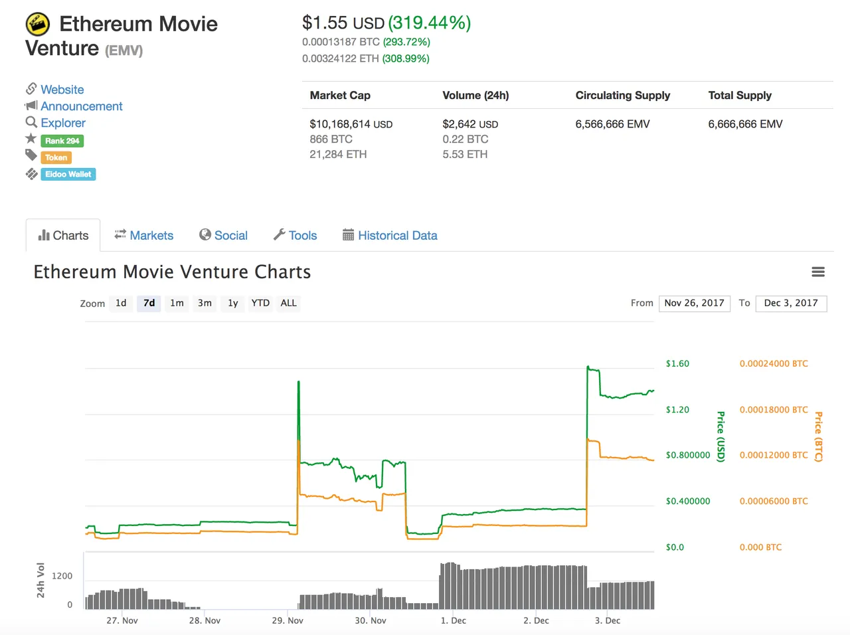Click the $1.60 USD axis tick

(x=677, y=363)
